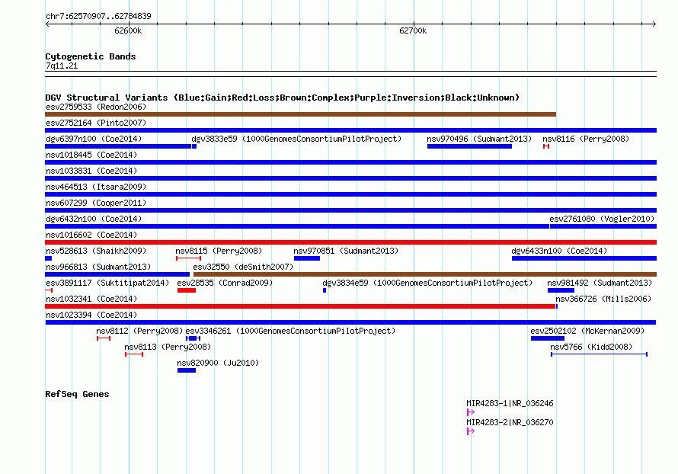The width and height of the screenshot is (678, 474).
Task: Click the small red nsv8116 loss marker
Action: pos(546,146)
